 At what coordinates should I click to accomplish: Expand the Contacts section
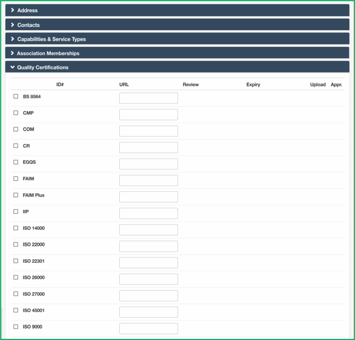pyautogui.click(x=177, y=25)
